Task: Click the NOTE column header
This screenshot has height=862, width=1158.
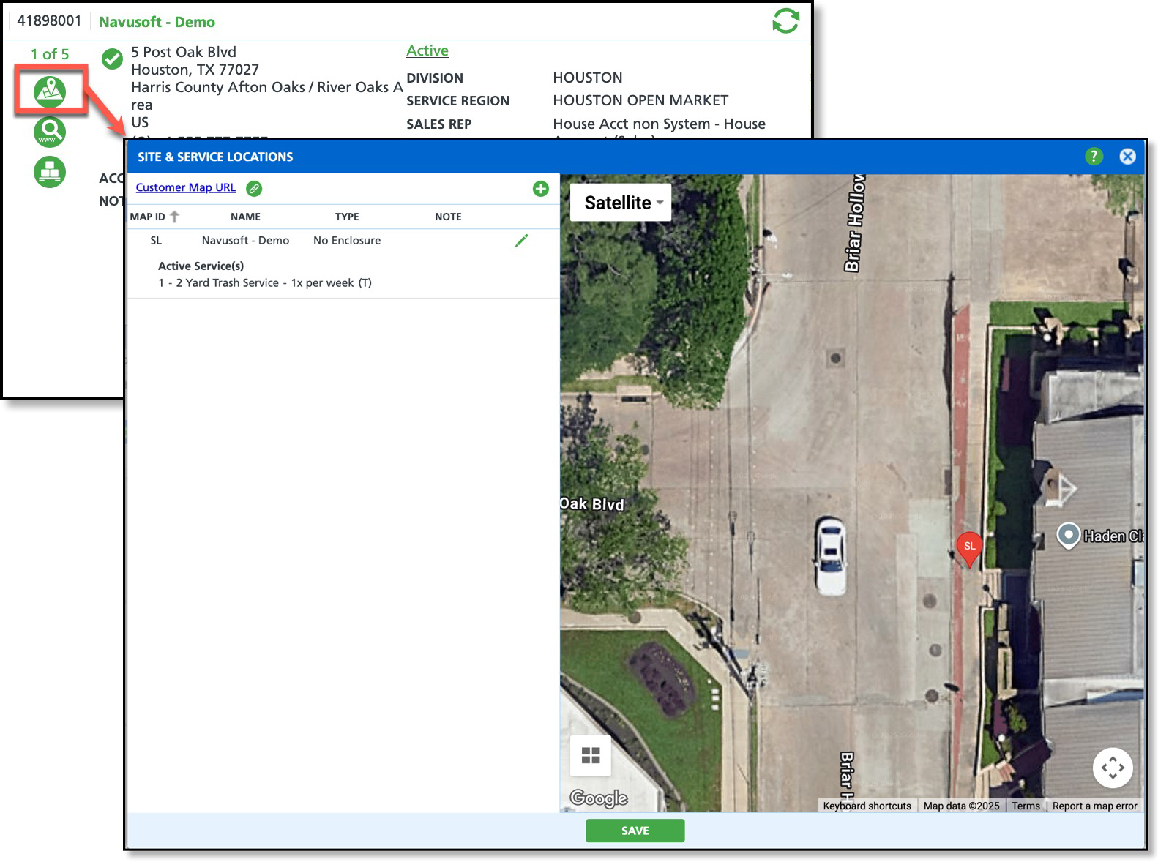Action: (448, 217)
